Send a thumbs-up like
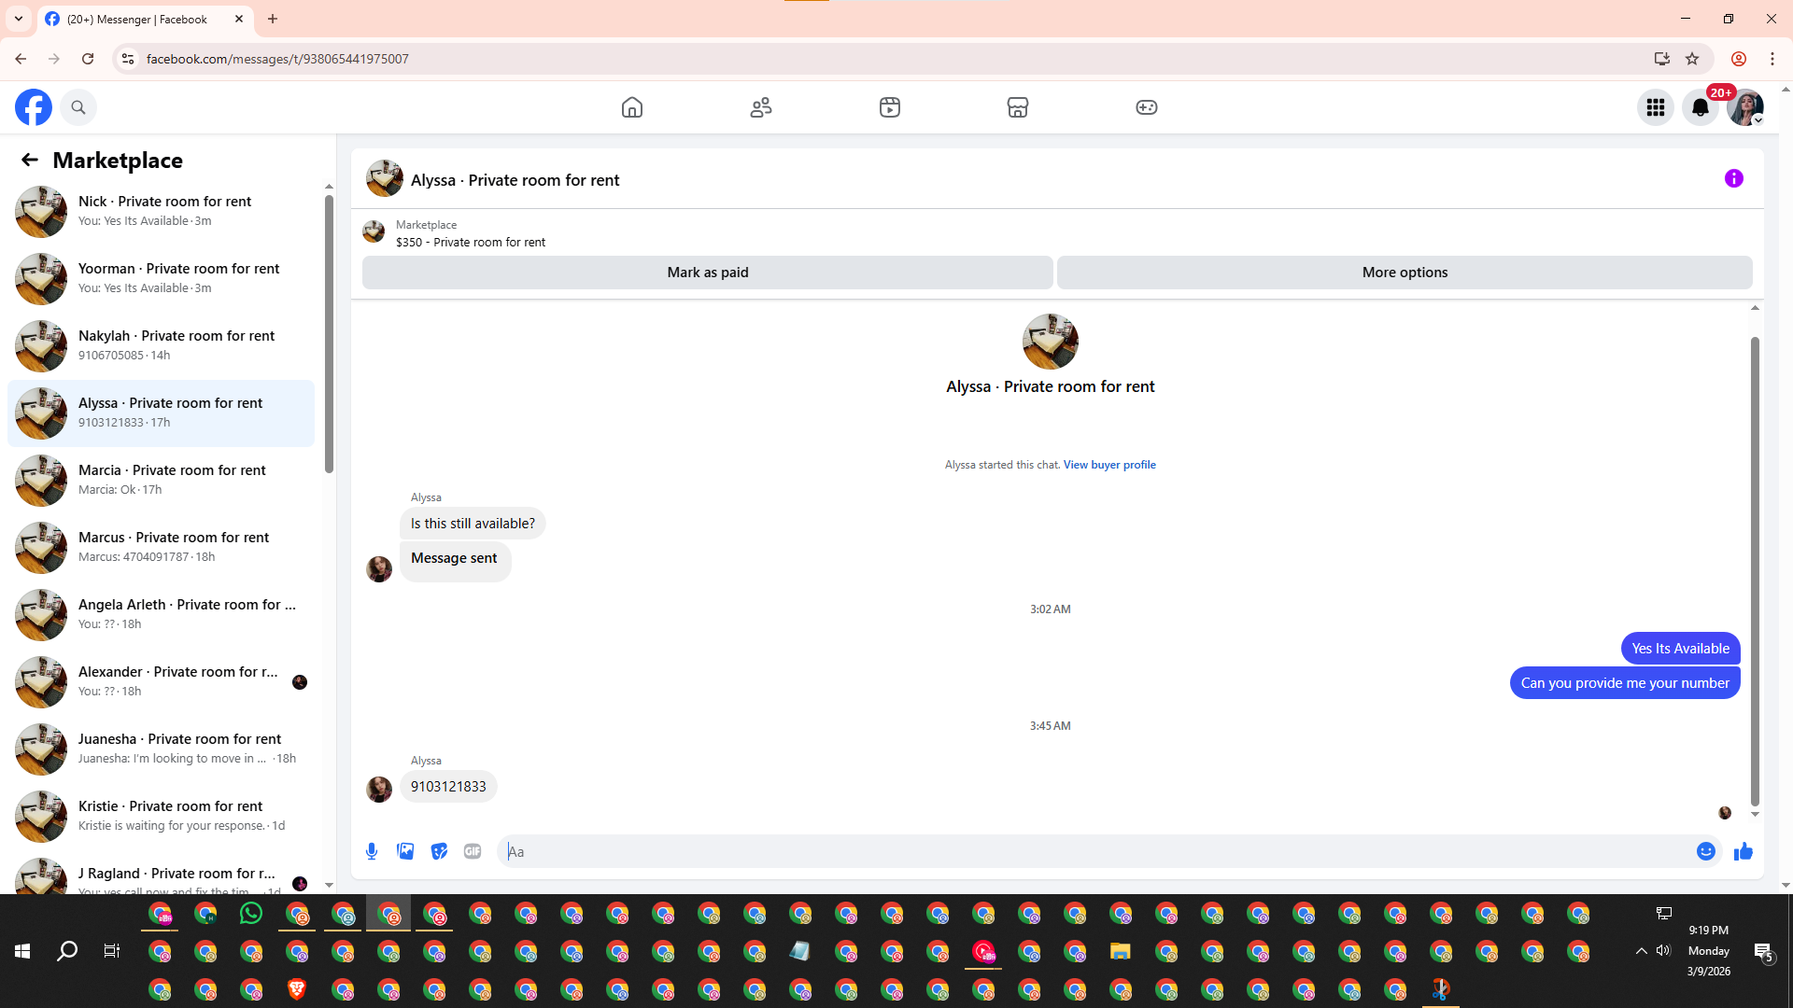The width and height of the screenshot is (1793, 1008). 1743,851
